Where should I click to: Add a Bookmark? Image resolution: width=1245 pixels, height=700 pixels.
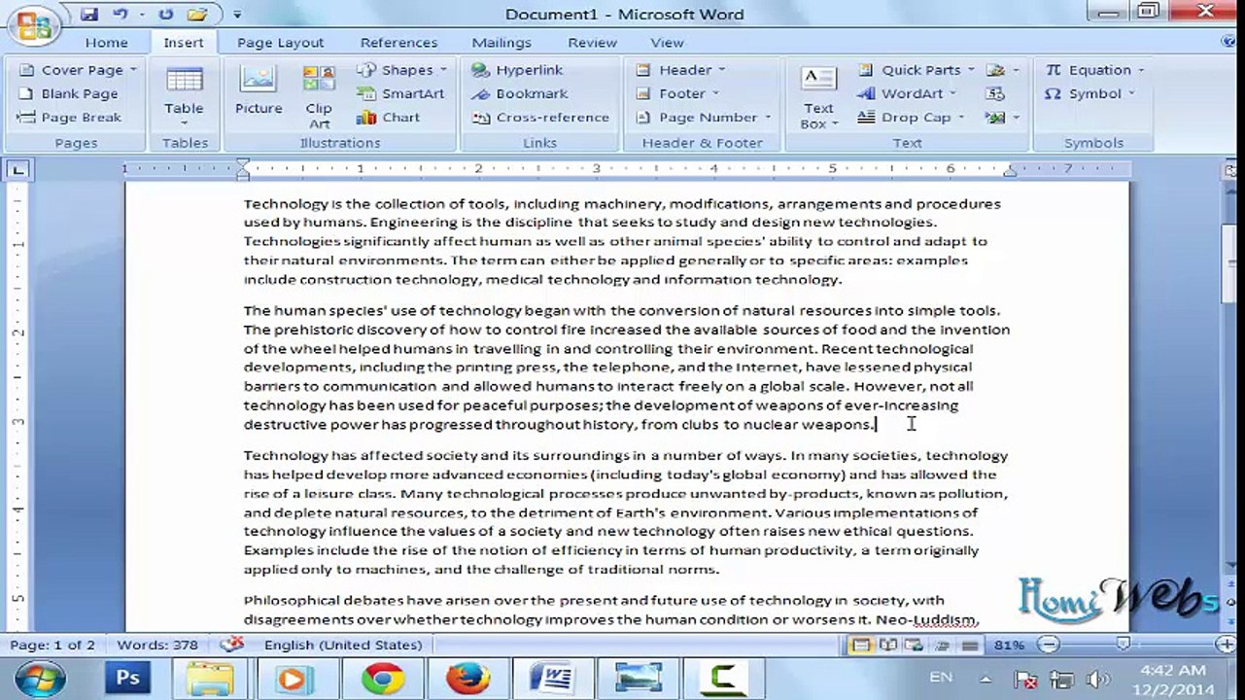[x=520, y=93]
